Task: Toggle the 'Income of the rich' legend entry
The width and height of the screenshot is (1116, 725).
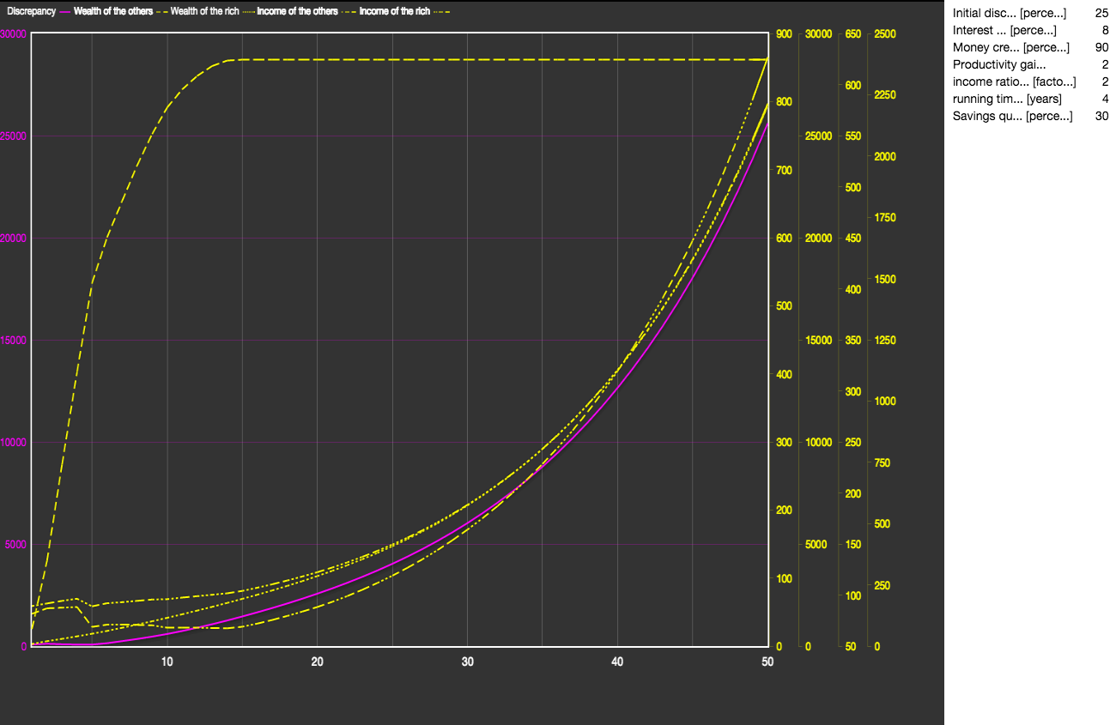Action: 403,11
